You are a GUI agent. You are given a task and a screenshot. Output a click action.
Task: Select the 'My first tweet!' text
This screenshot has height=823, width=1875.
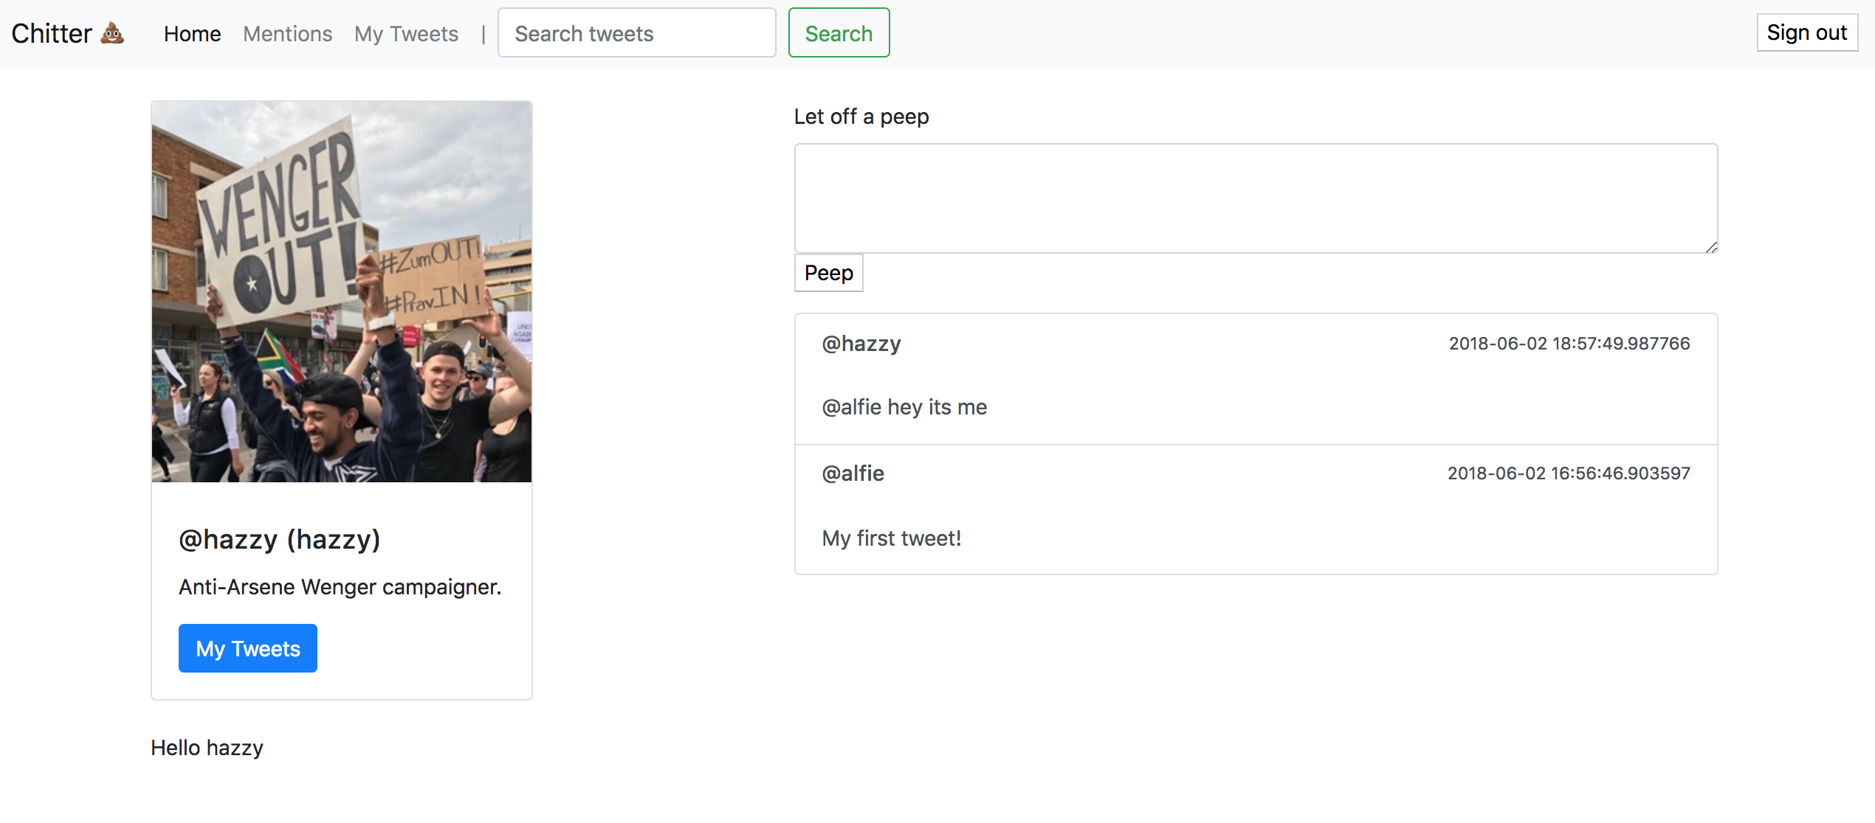891,538
